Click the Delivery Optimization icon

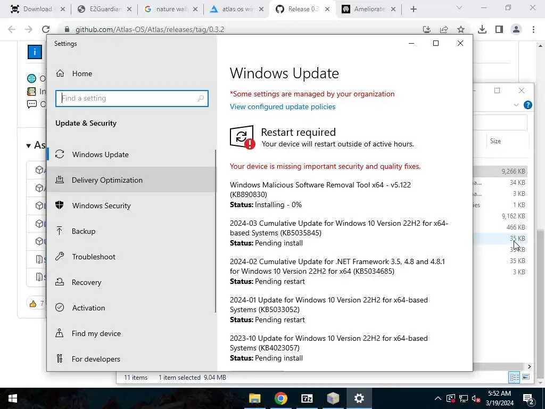point(60,179)
